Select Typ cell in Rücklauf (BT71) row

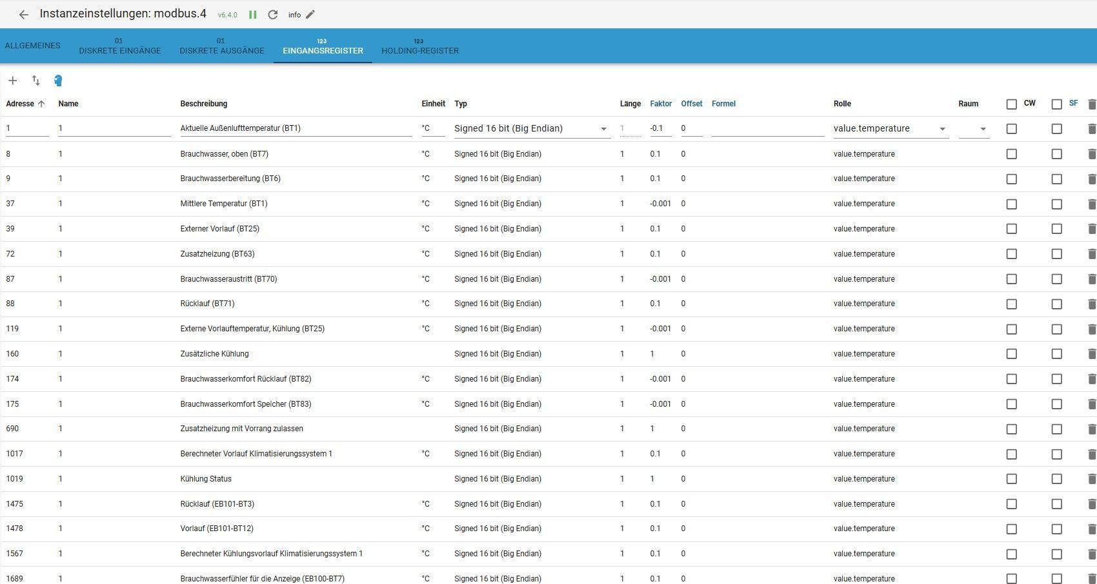[498, 304]
